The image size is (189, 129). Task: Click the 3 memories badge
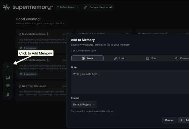(x=28, y=48)
